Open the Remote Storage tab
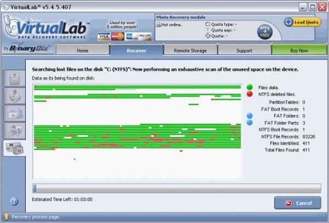Screen dimensions: 329x223 click(x=190, y=50)
